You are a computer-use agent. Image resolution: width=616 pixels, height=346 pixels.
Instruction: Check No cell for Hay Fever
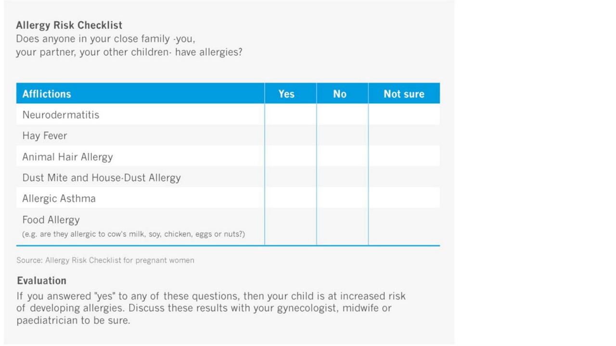click(343, 136)
